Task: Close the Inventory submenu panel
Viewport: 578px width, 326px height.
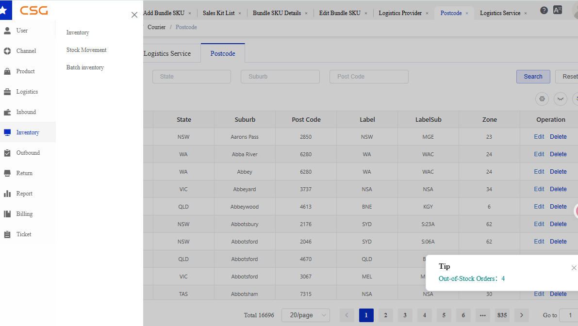Action: (134, 15)
